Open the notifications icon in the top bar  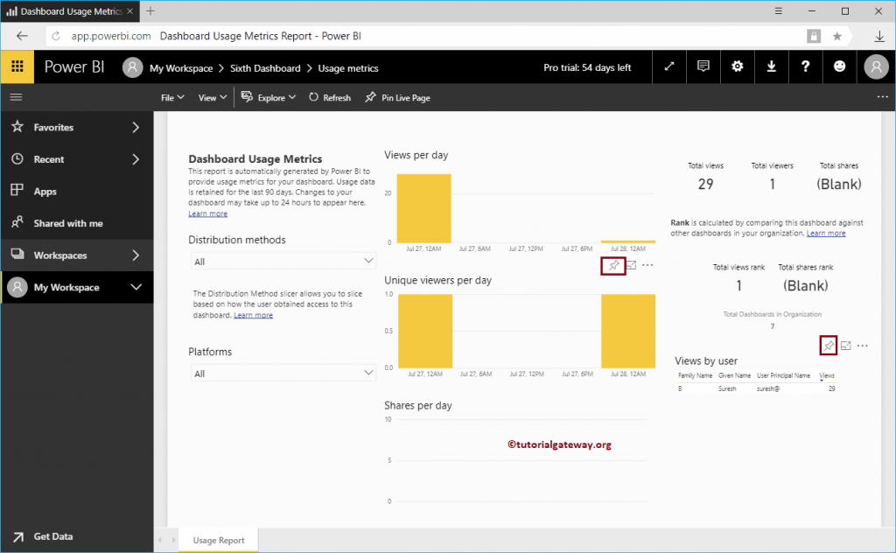703,66
